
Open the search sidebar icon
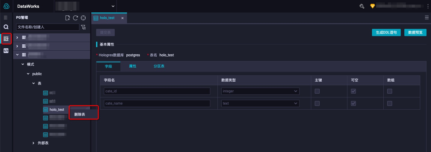point(6,27)
